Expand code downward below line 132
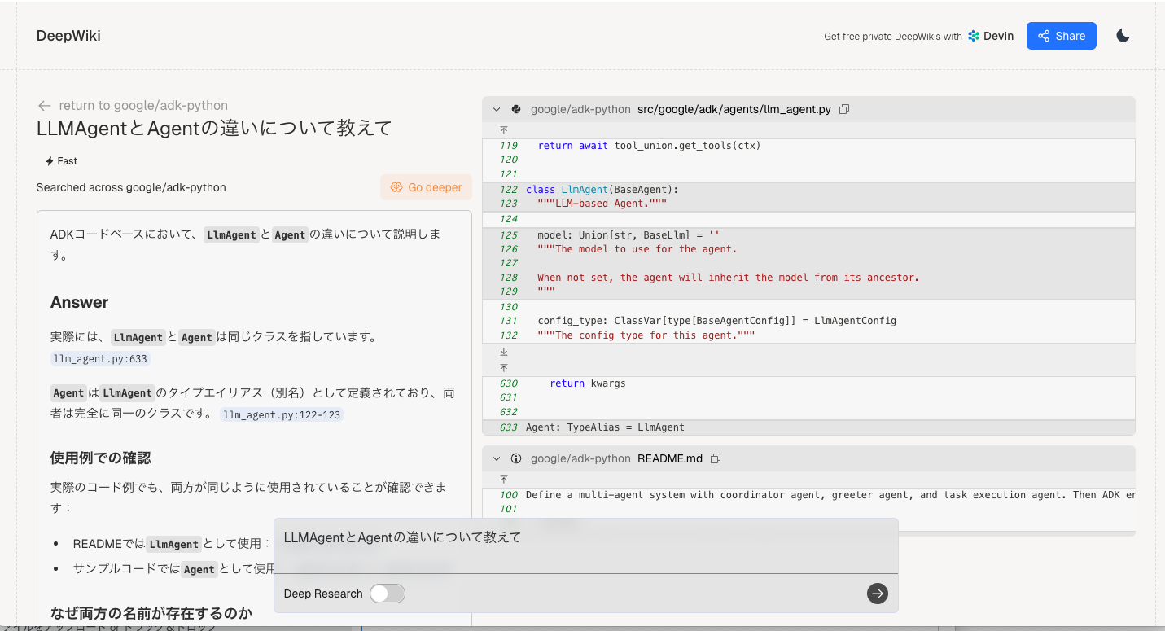The height and width of the screenshot is (631, 1165). click(504, 352)
